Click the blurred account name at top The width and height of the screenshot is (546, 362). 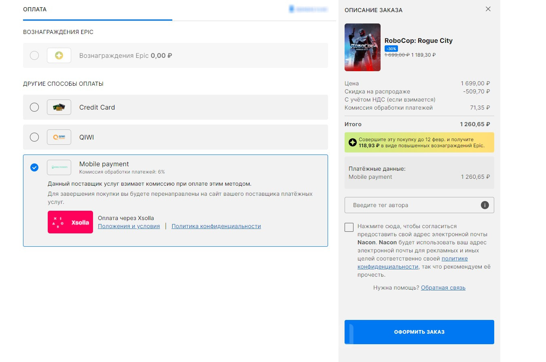[308, 9]
